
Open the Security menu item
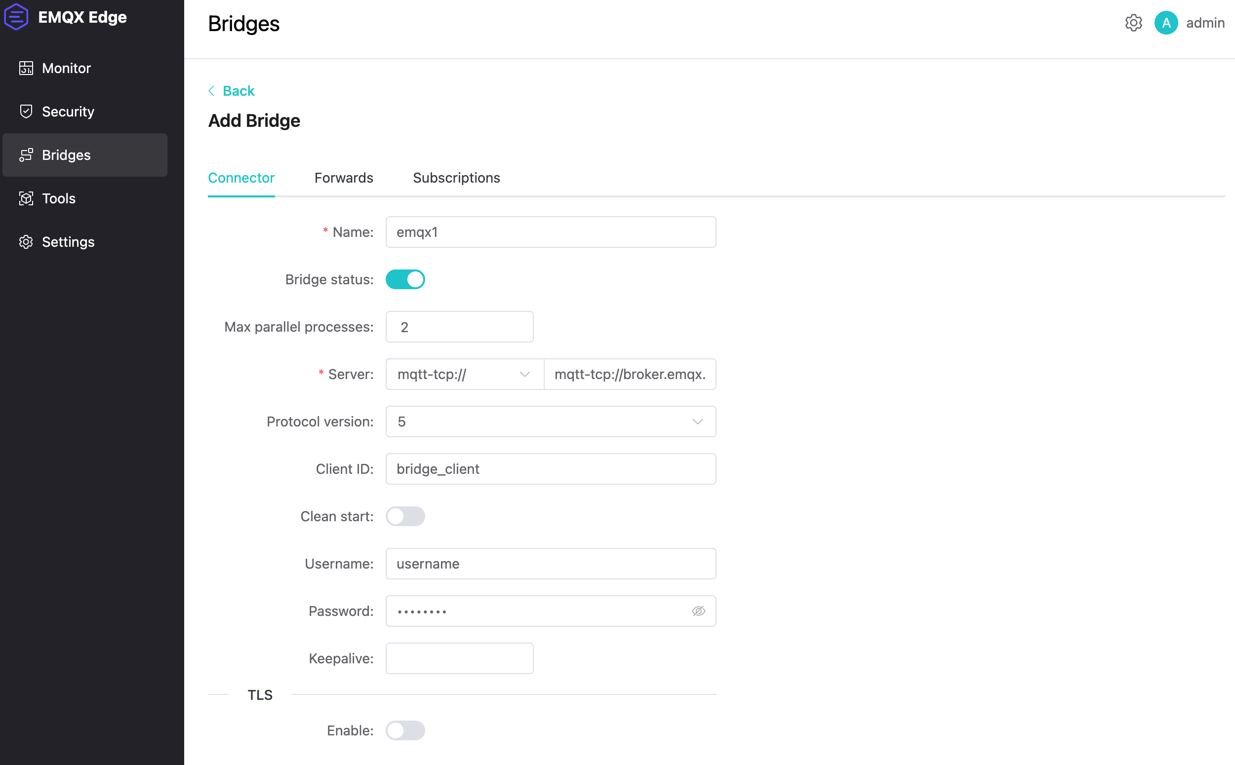(x=85, y=112)
